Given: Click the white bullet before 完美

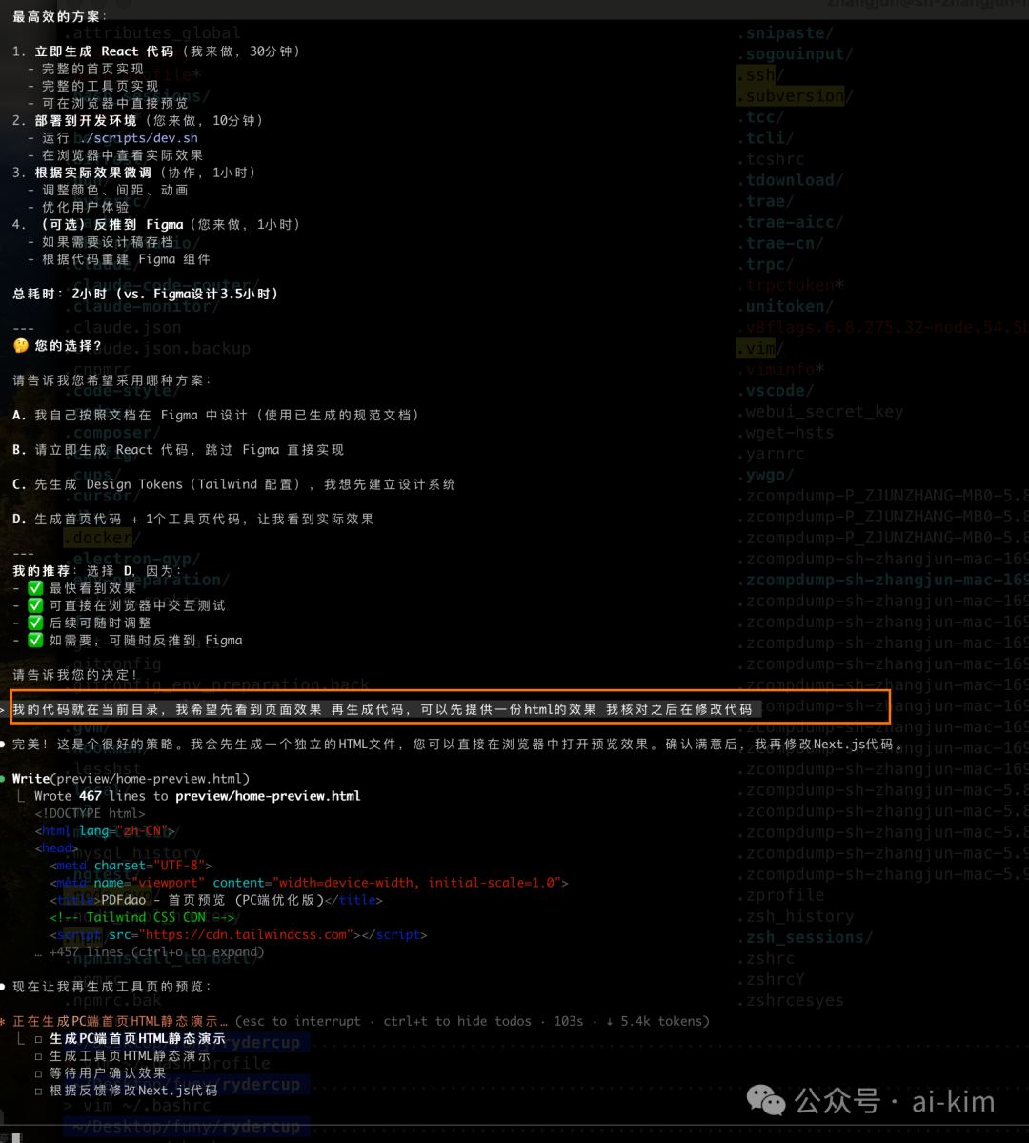Looking at the screenshot, I should (4, 744).
